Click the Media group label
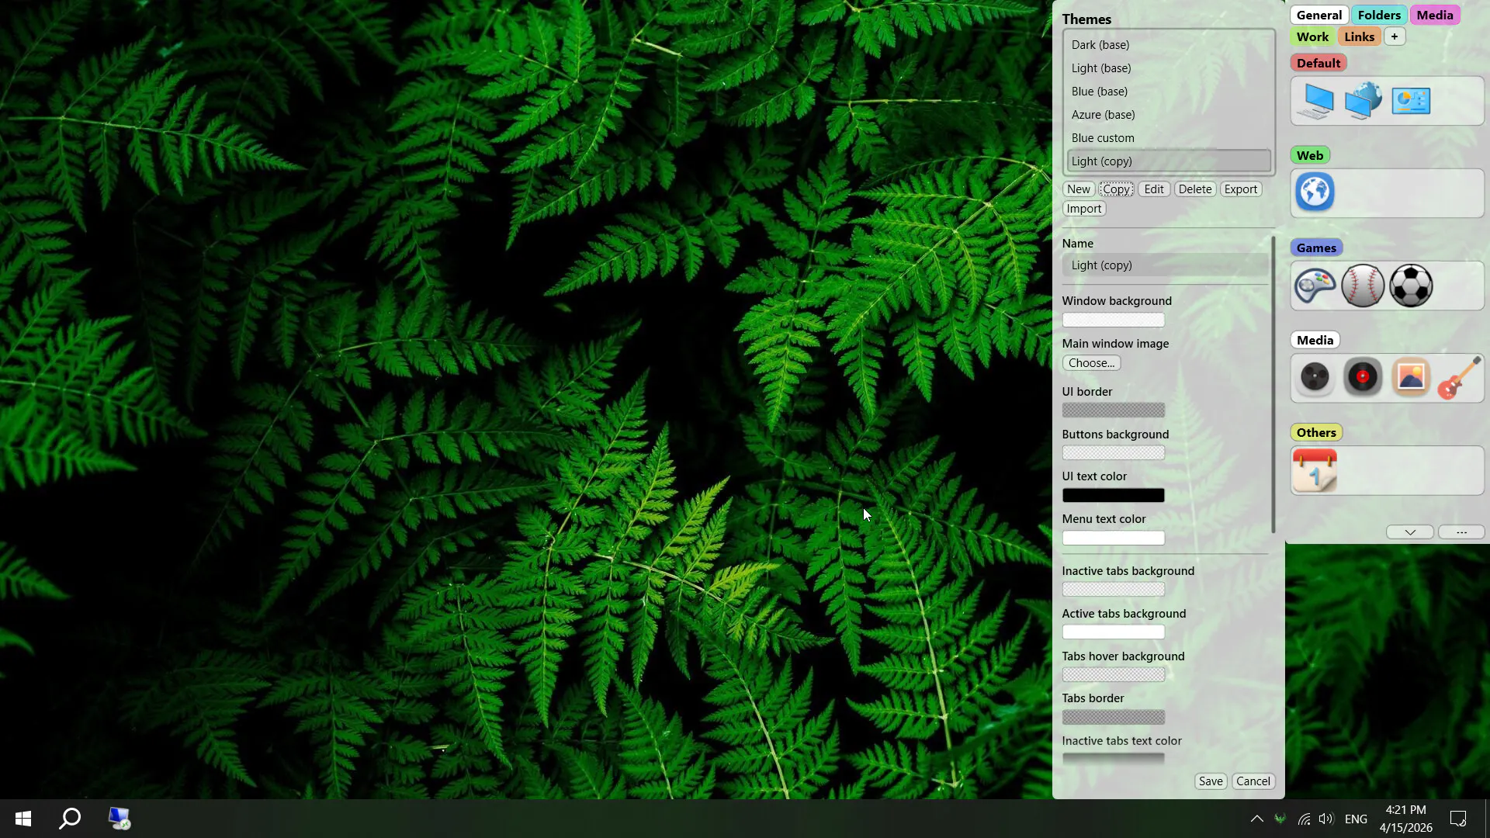This screenshot has width=1490, height=838. point(1315,340)
